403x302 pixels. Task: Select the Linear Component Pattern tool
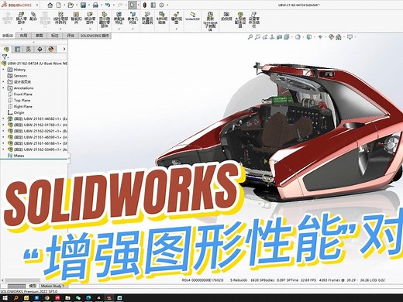60,19
